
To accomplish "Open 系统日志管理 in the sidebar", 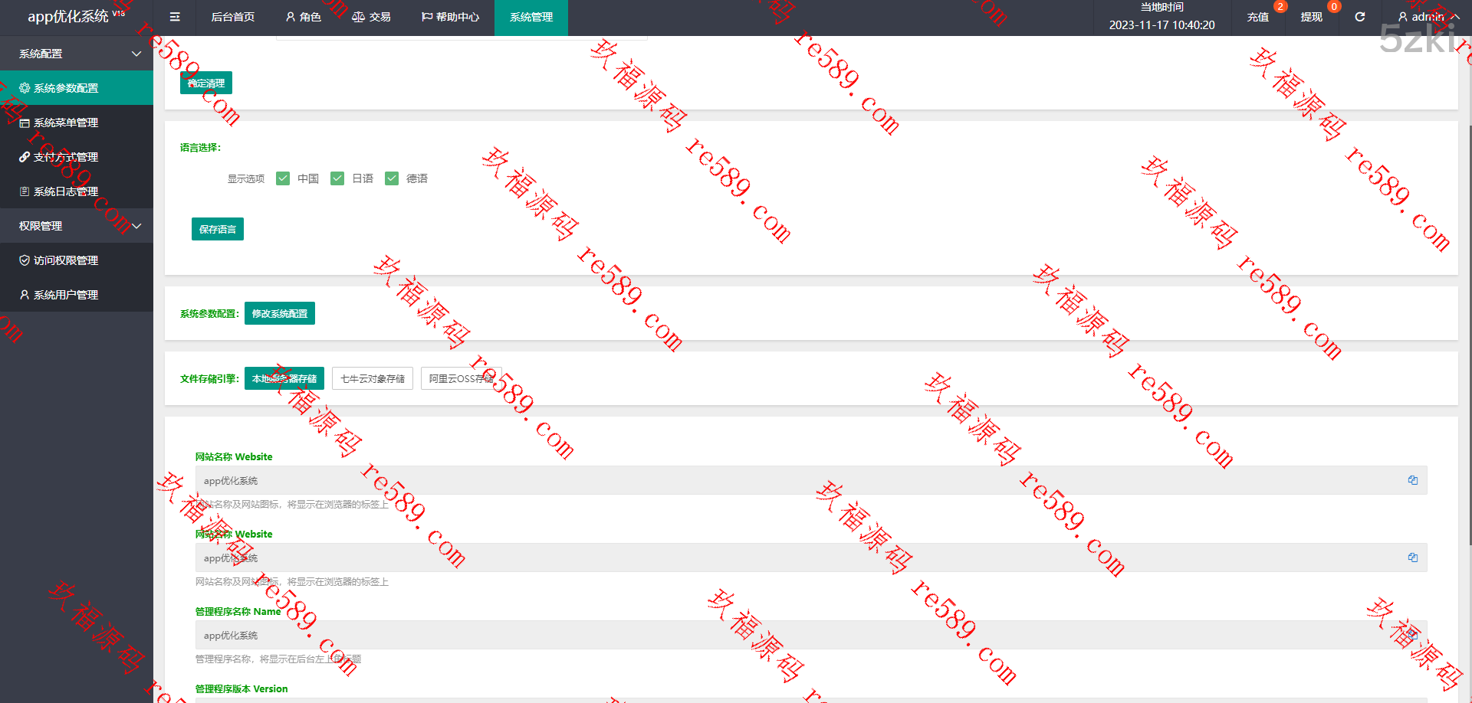I will 66,191.
